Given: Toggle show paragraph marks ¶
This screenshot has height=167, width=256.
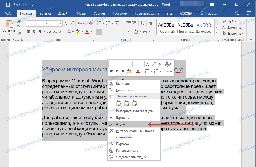Looking at the screenshot, I should tap(151, 23).
